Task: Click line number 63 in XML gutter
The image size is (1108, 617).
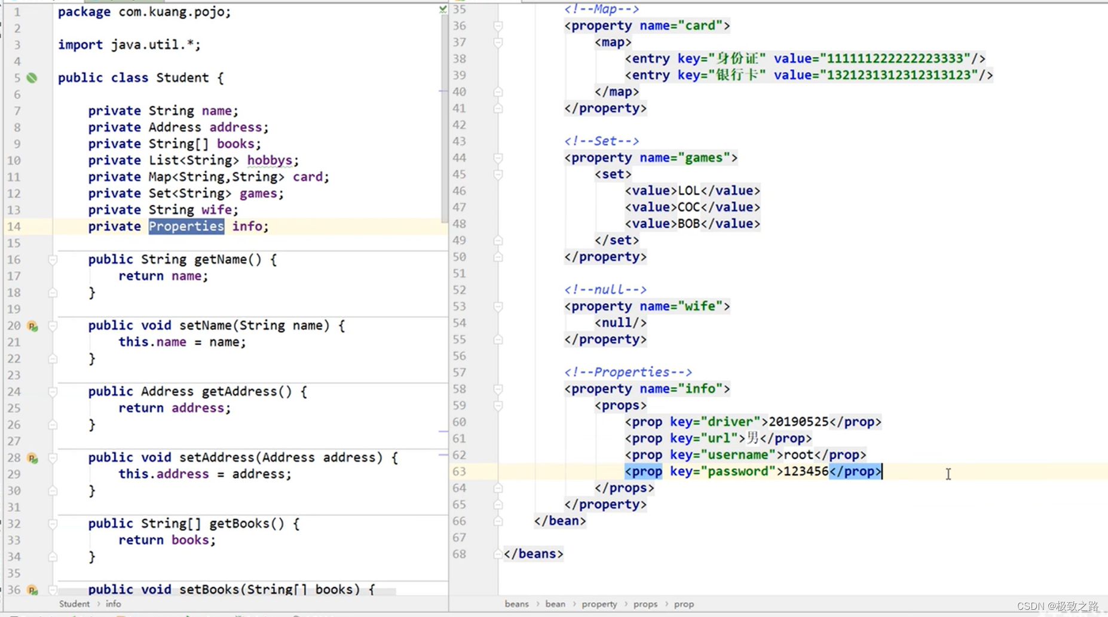Action: pyautogui.click(x=459, y=472)
